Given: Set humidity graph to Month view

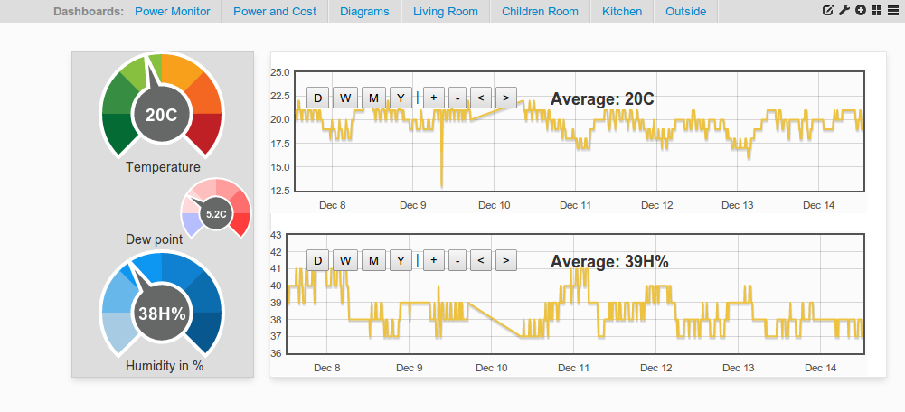Looking at the screenshot, I should coord(373,261).
